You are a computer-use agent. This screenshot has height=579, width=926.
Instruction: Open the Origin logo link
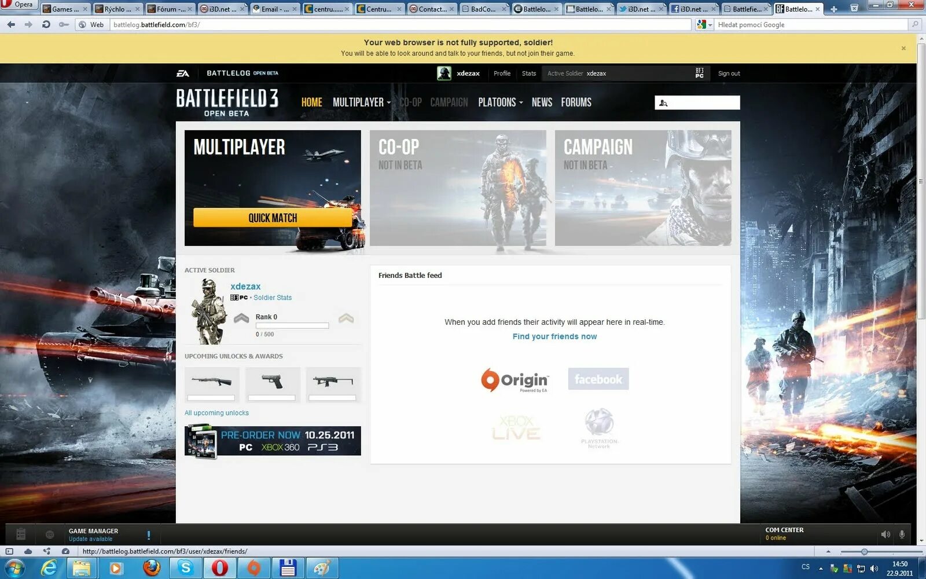515,380
